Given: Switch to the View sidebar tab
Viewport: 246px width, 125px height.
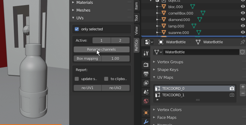Looking at the screenshot, I should click(136, 30).
